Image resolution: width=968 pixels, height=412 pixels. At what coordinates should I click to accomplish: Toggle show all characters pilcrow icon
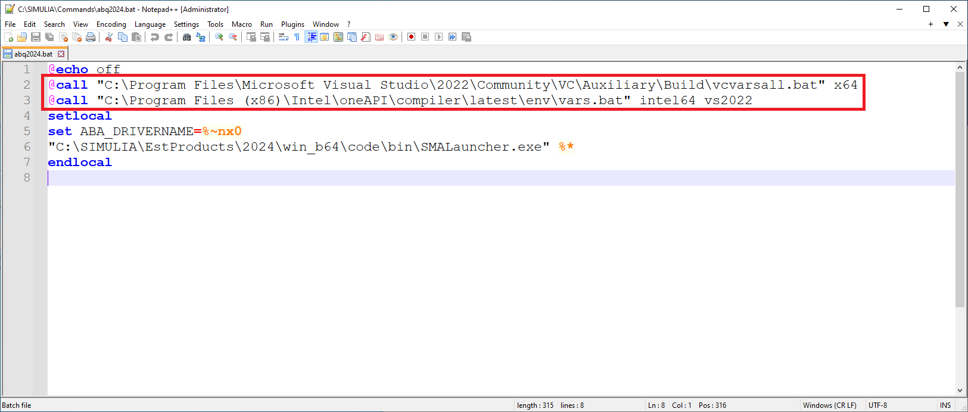coord(297,37)
